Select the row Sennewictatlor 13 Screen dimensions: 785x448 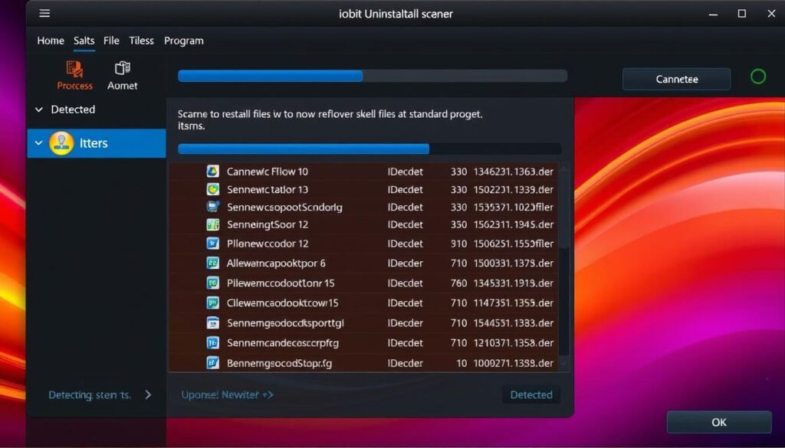363,189
